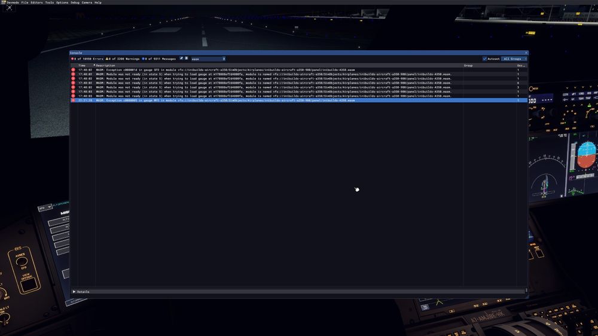Sort by the Time column header
Screen dimensions: 598x336
tap(82, 65)
